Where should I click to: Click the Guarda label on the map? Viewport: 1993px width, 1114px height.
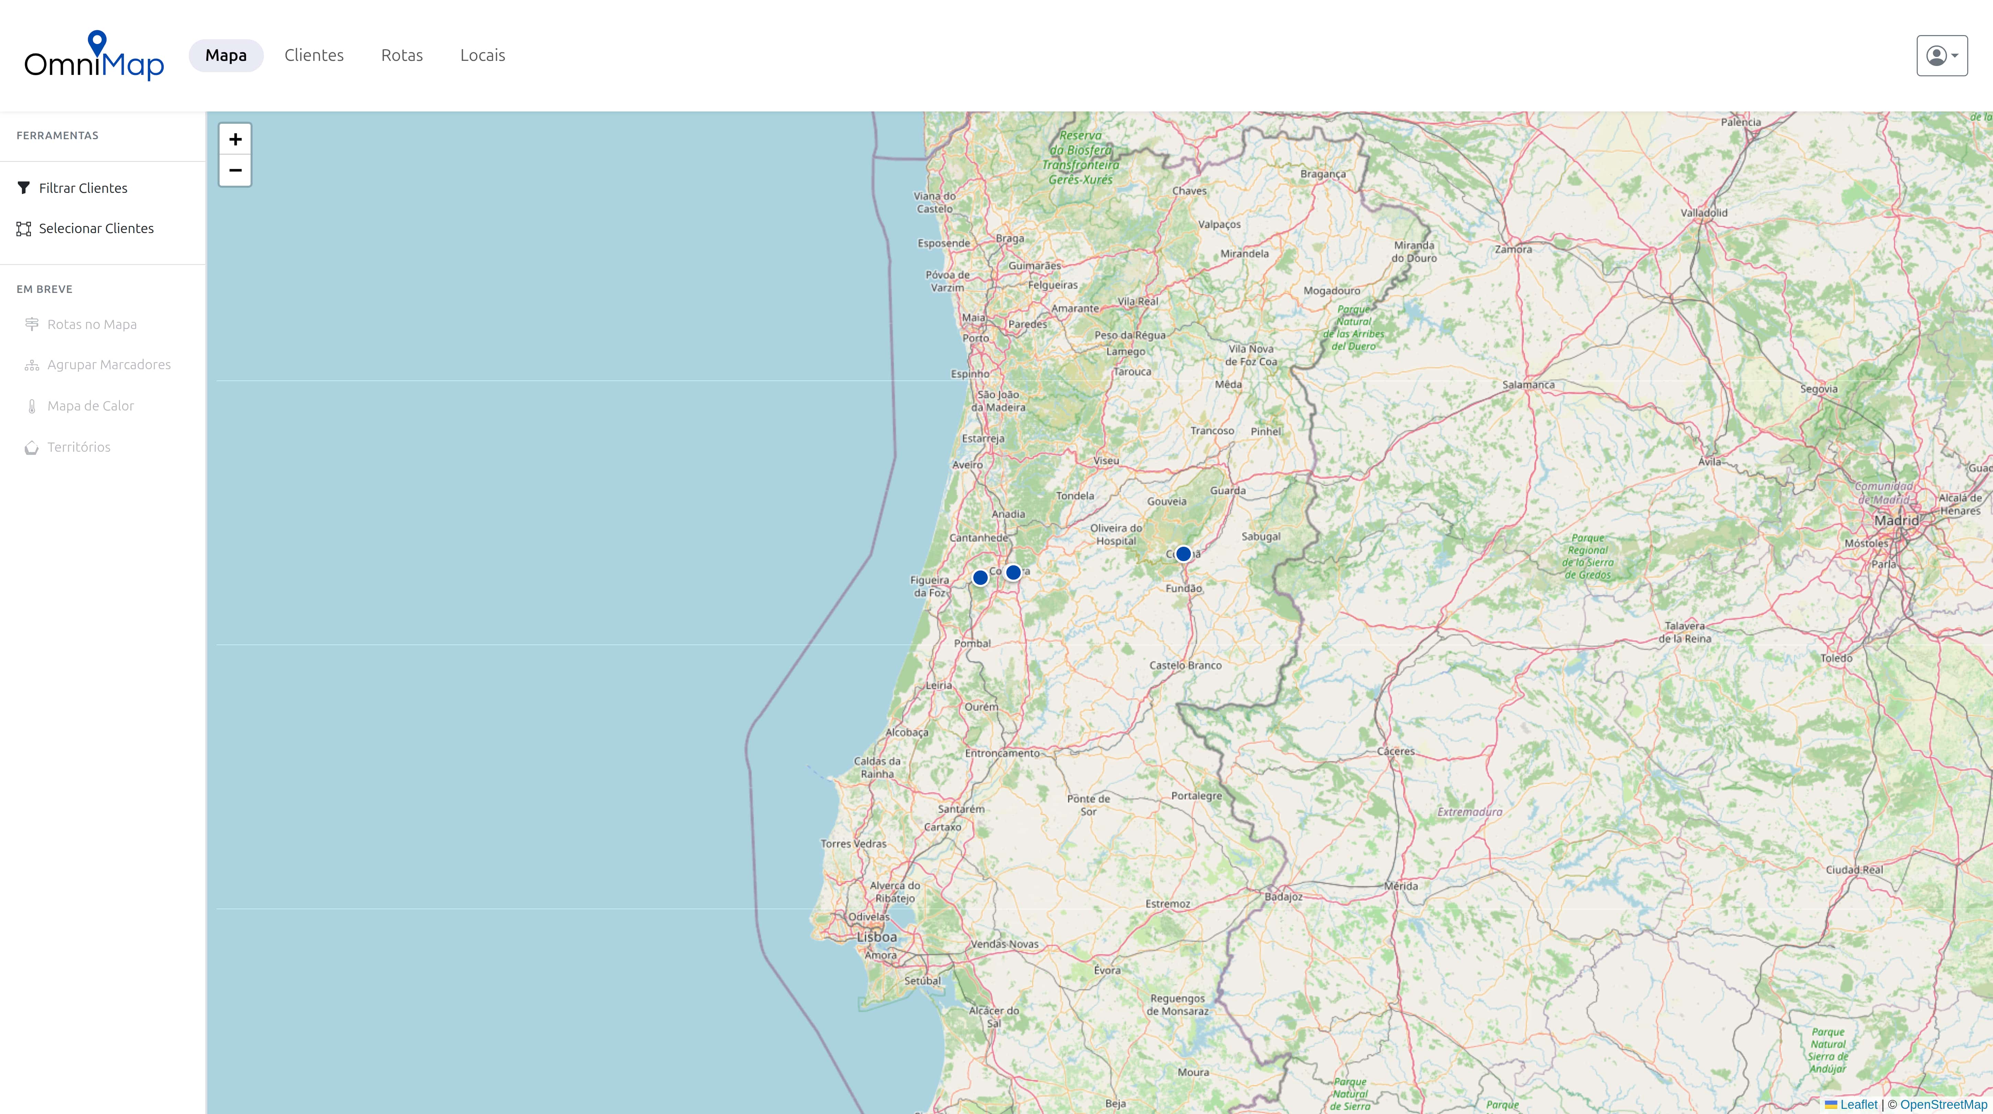[x=1228, y=491]
